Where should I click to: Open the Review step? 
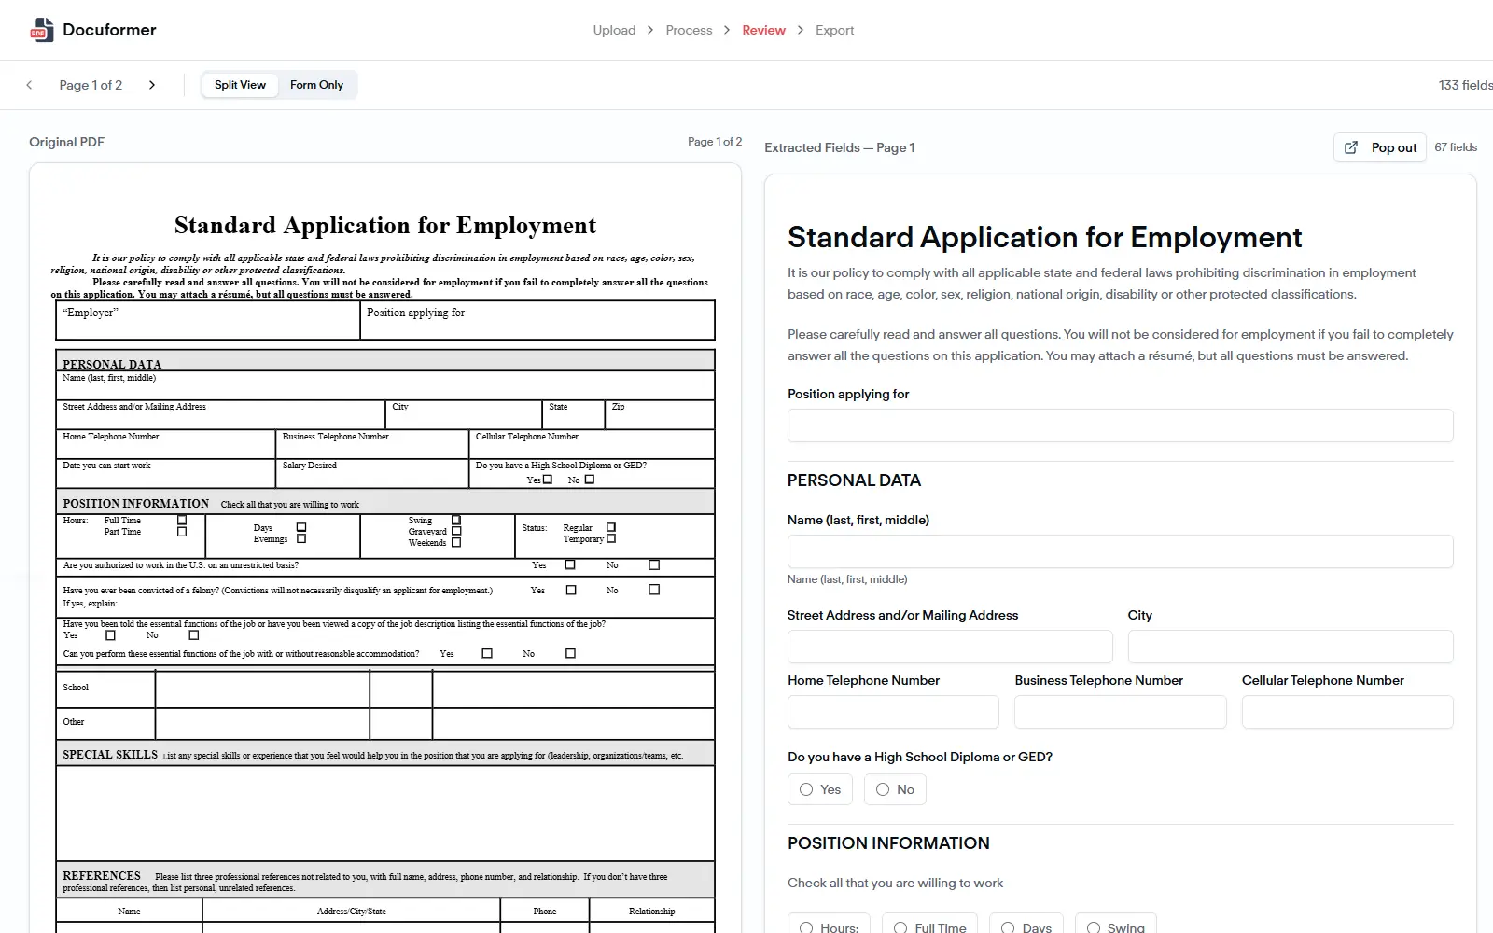click(x=763, y=30)
